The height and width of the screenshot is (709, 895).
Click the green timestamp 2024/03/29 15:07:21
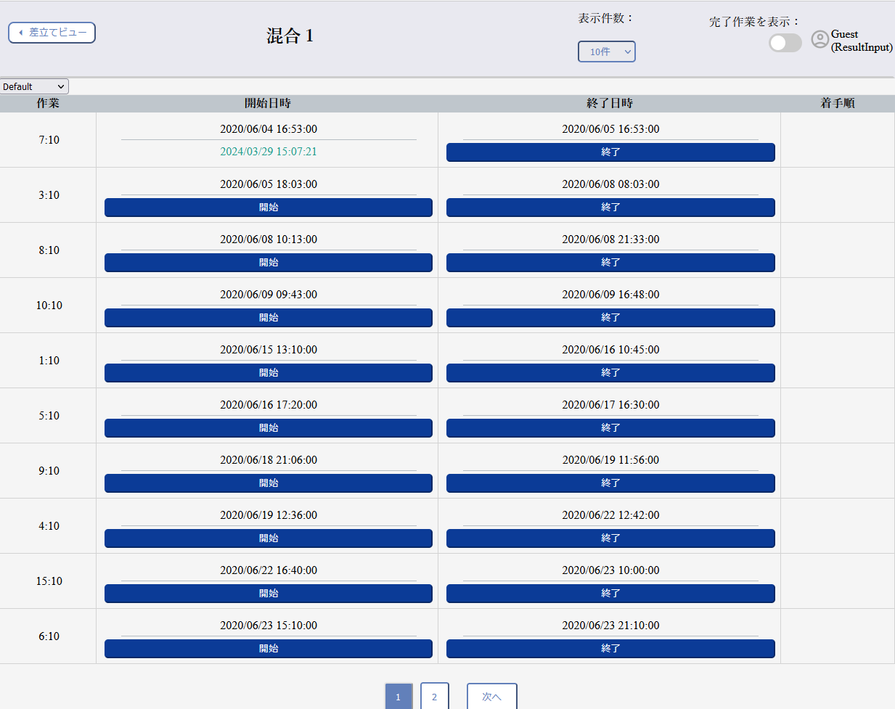[269, 152]
